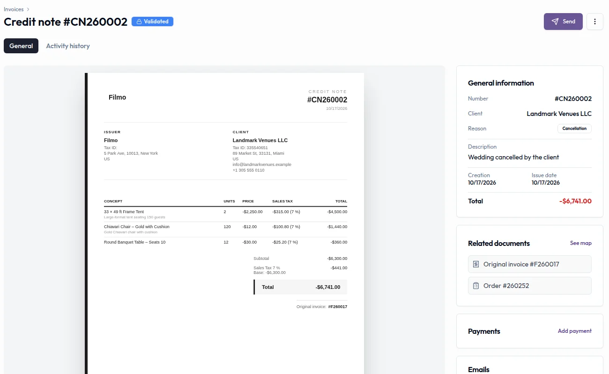Click the Tent row total -$4,500.00
Viewport: 609px width, 374px height.
337,212
